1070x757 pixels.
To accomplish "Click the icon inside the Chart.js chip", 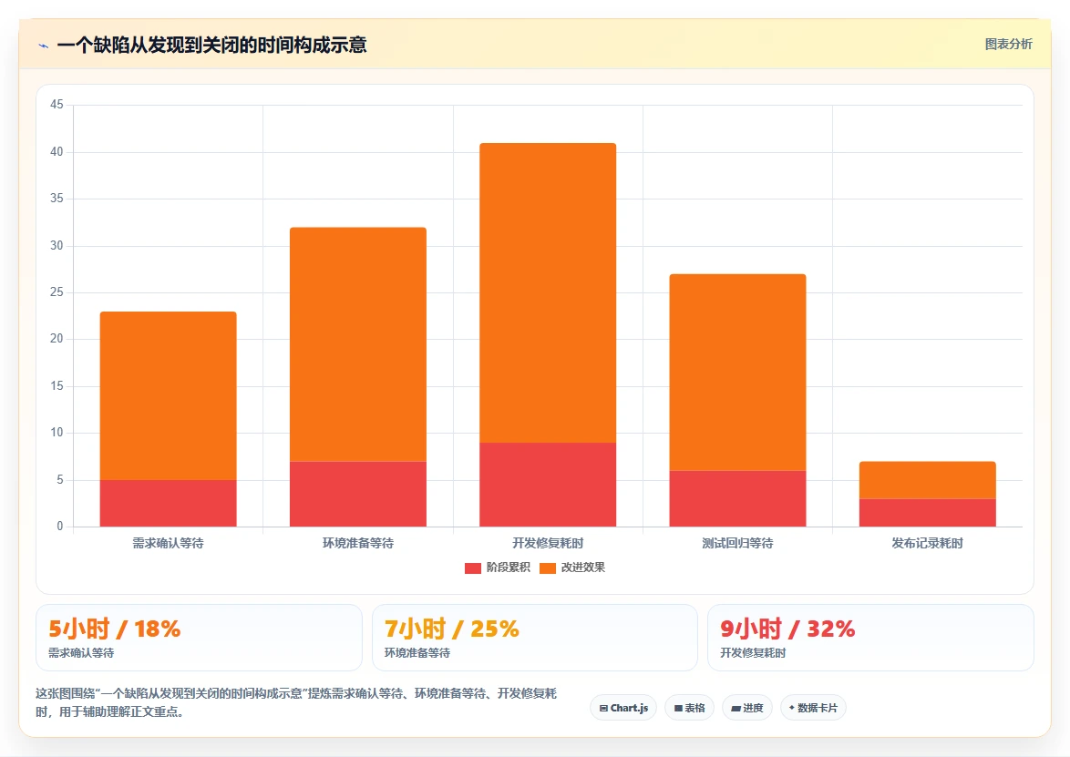I will coord(603,709).
